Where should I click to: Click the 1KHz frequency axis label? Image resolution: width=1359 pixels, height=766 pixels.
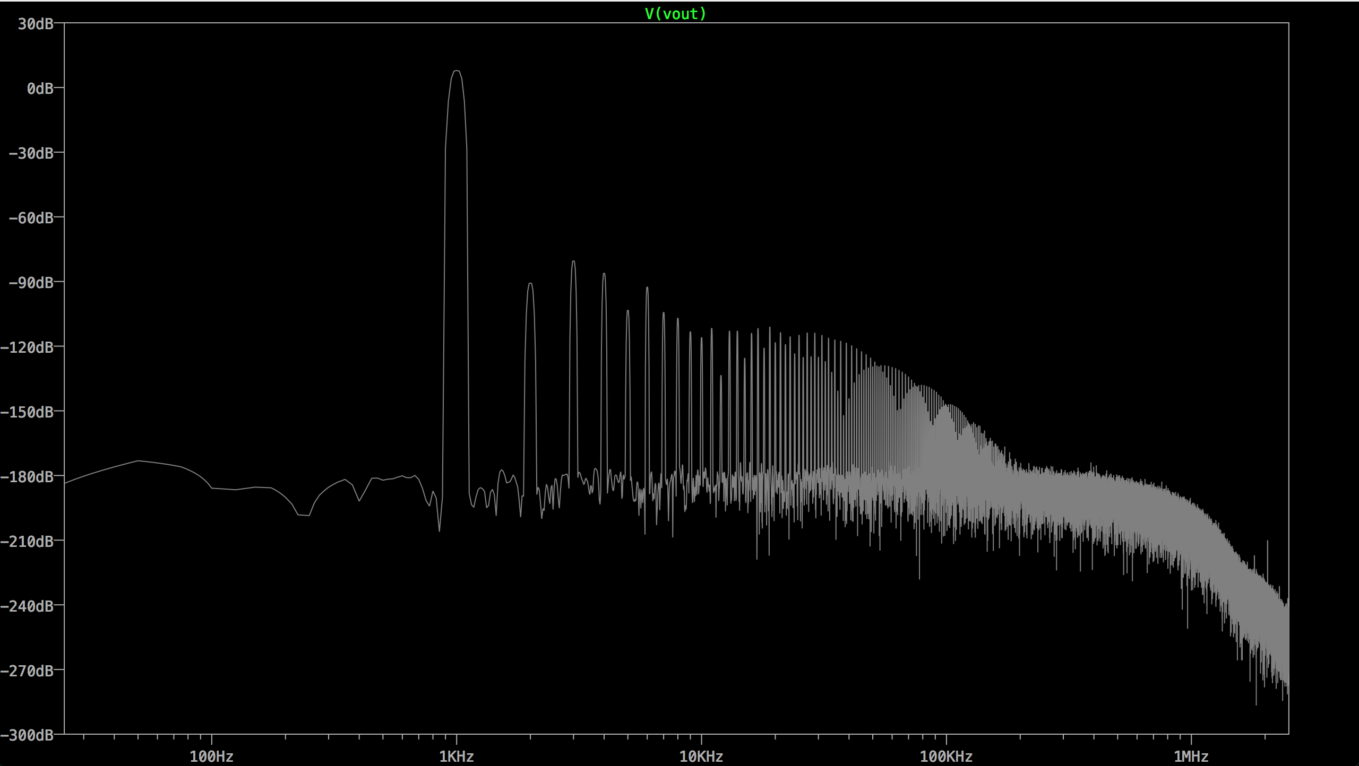(457, 756)
